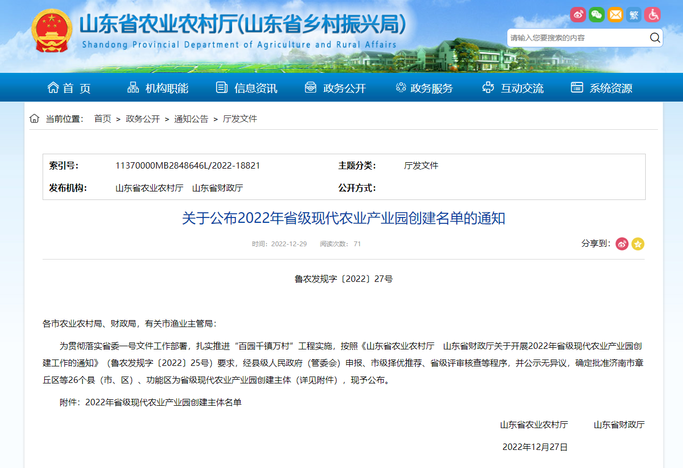Click the article title 关于公布2022年省级现代农业产业园创建名单的通知
683x468 pixels.
pos(343,218)
